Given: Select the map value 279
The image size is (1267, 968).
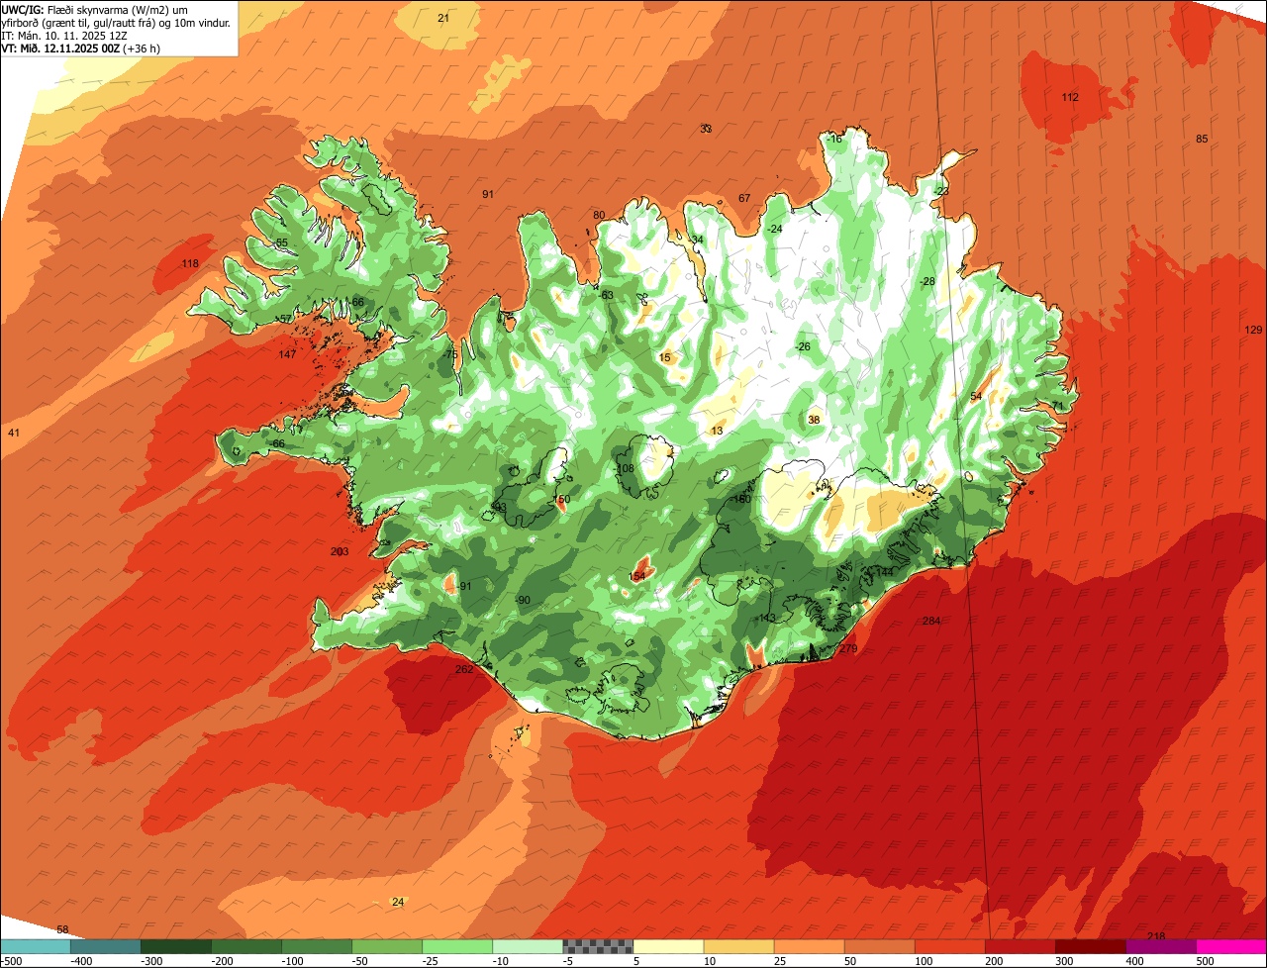Looking at the screenshot, I should (x=848, y=648).
